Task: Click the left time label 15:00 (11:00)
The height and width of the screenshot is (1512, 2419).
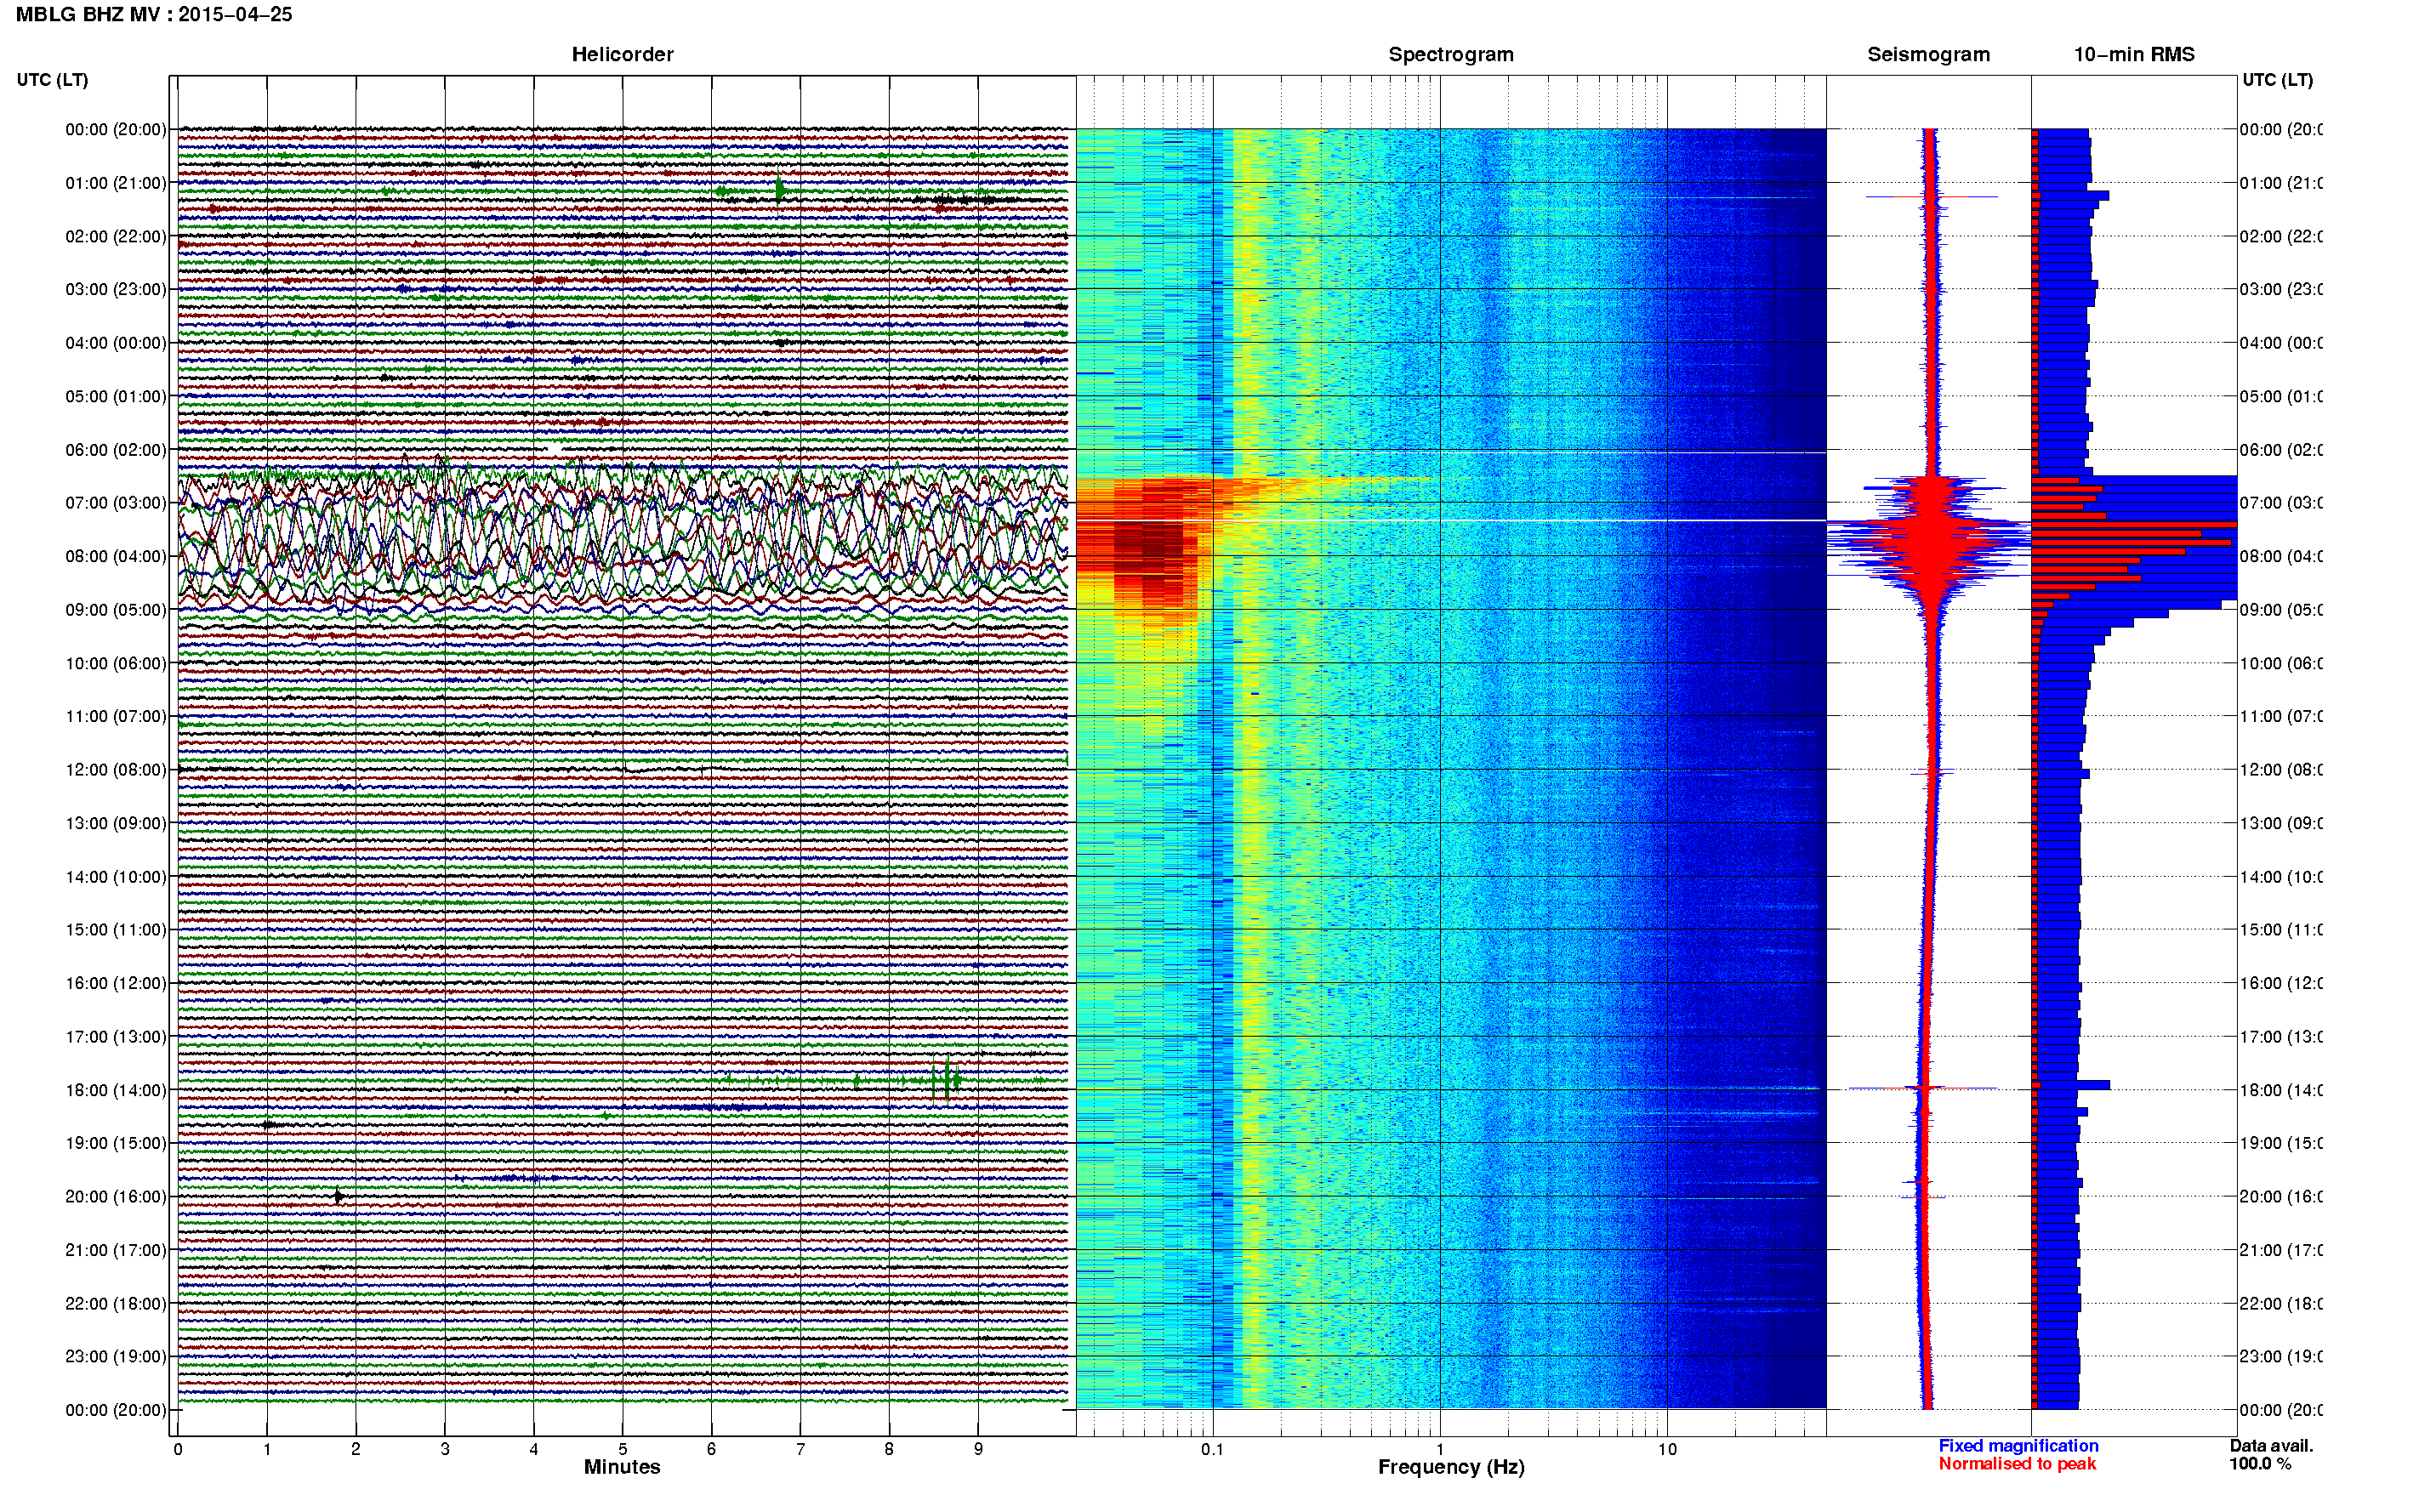Action: [116, 930]
